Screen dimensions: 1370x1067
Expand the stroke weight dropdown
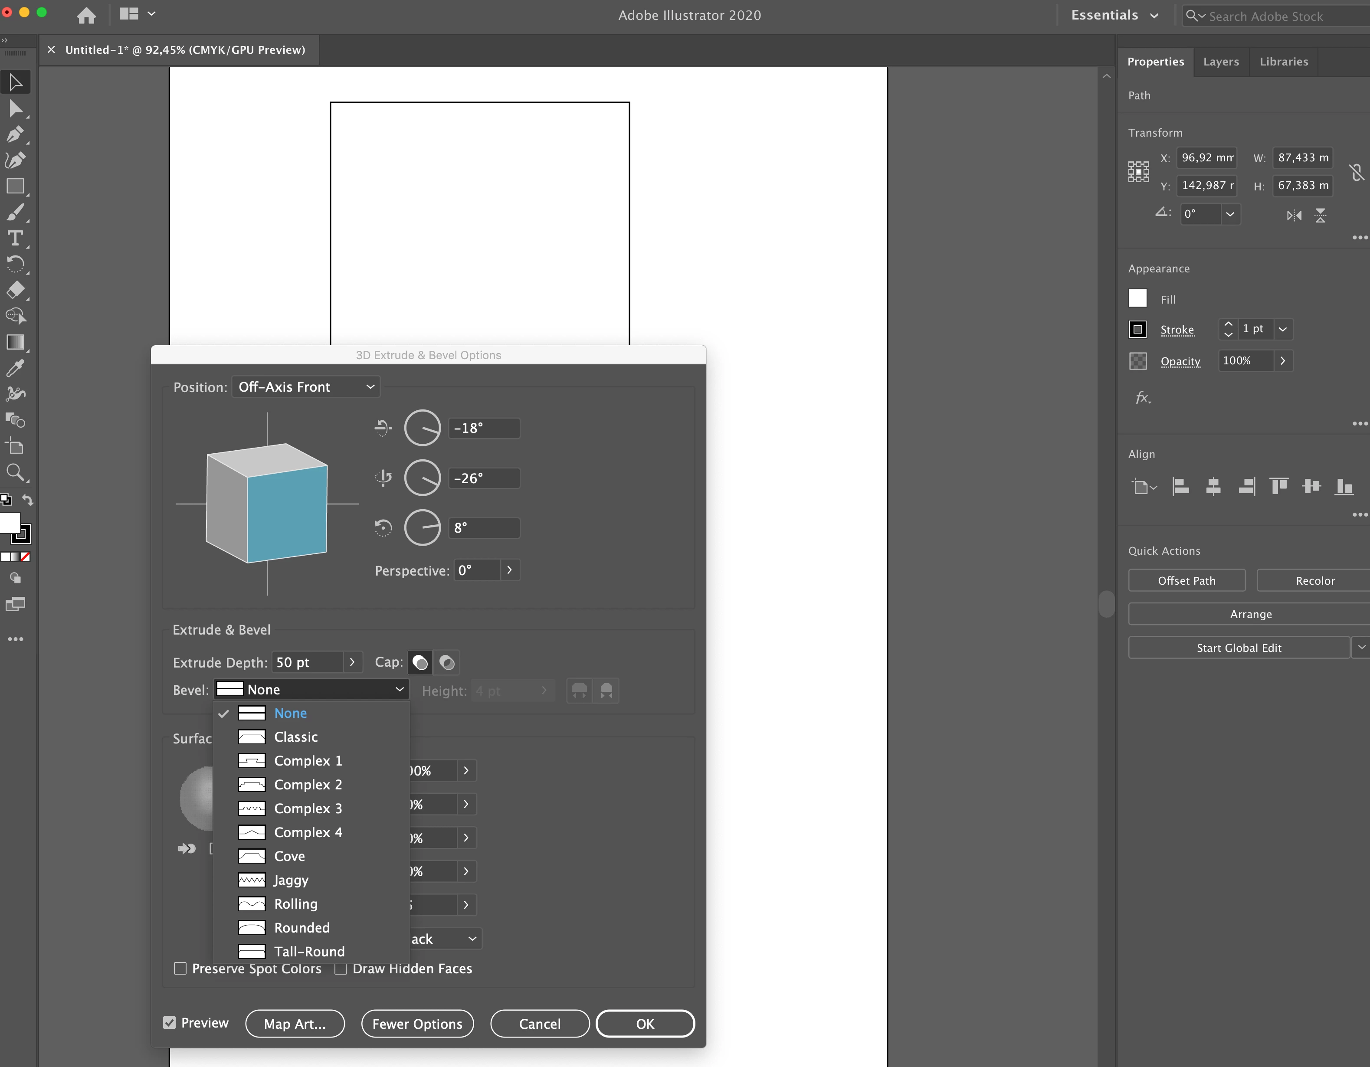1283,329
